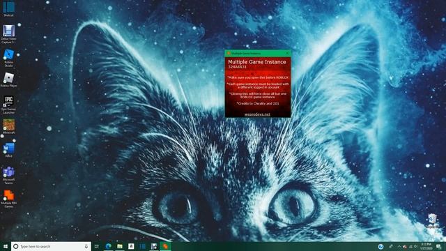The image size is (446, 251).
Task: Open Debut Video Capture desktop icon
Action: click(8, 34)
